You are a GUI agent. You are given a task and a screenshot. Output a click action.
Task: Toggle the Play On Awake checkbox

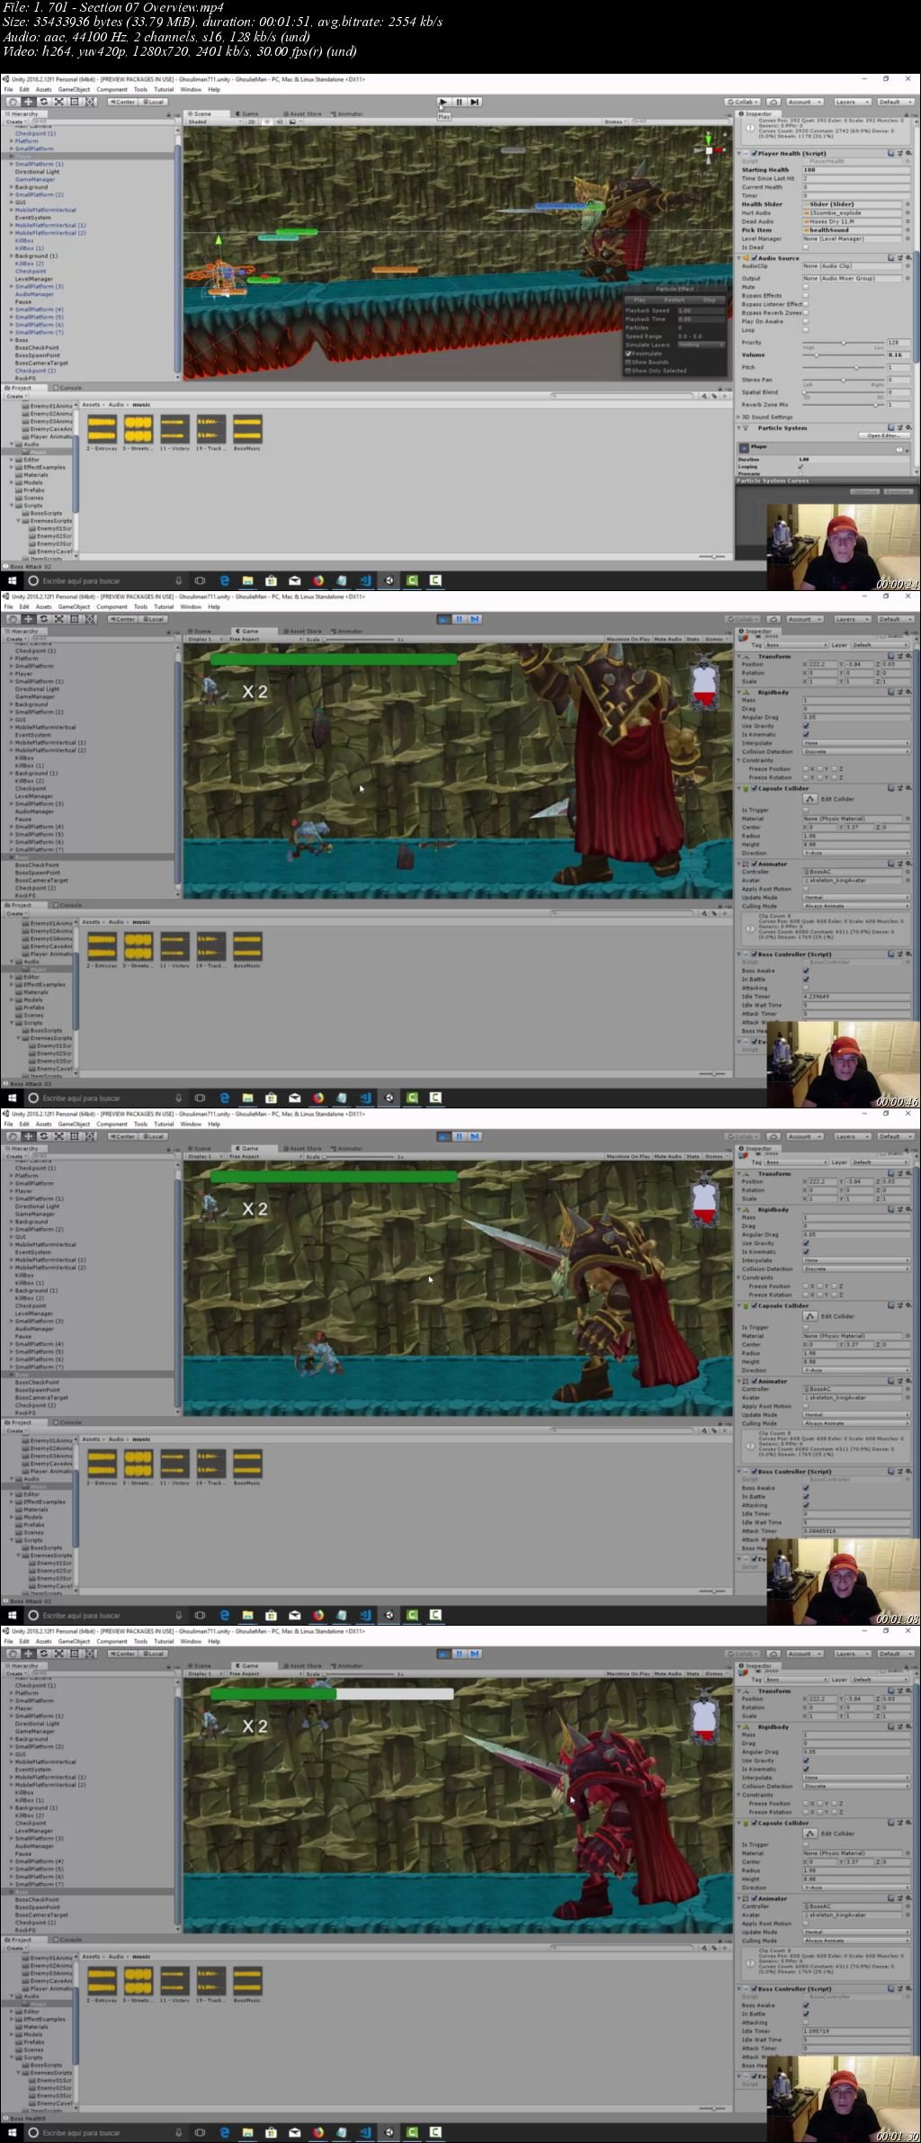click(x=806, y=321)
